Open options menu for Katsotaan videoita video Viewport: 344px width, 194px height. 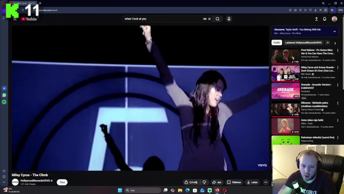pos(338,138)
